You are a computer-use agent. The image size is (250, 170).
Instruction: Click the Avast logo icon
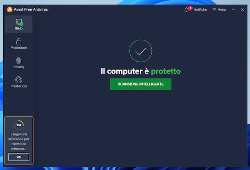pyautogui.click(x=9, y=9)
